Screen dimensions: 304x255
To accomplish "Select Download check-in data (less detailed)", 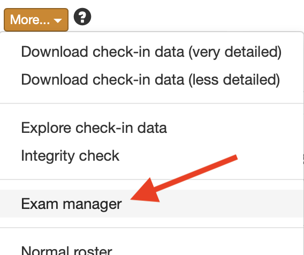I will tap(151, 80).
